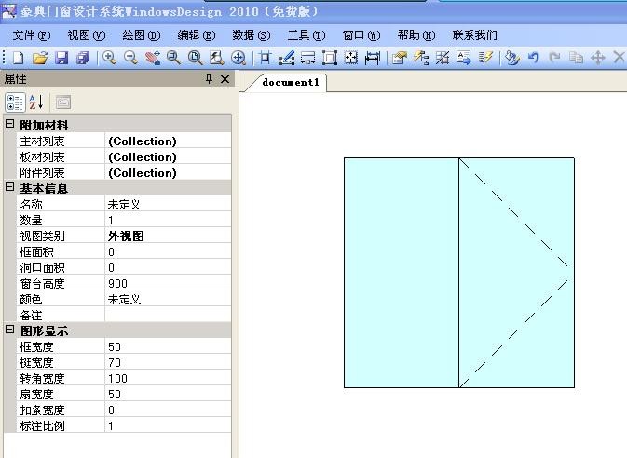Select the frame grid drawing tool
This screenshot has width=627, height=458.
(x=265, y=58)
